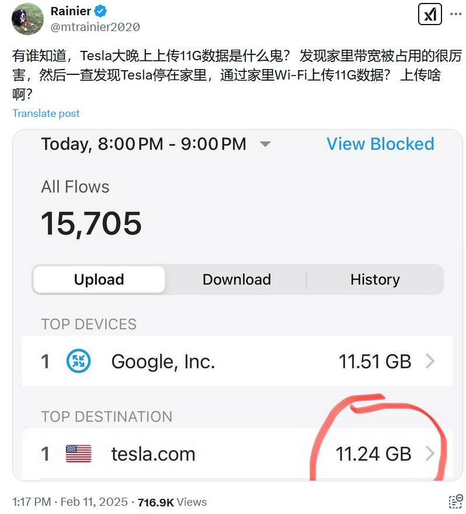
Task: Click the X (Grok) logo icon
Action: coord(430,14)
